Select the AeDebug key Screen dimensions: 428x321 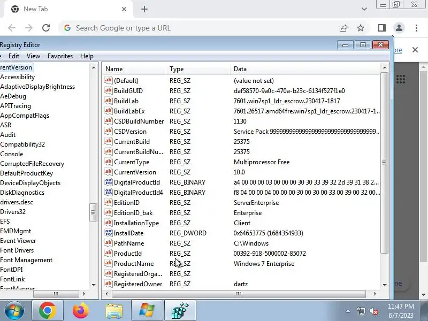tap(13, 96)
